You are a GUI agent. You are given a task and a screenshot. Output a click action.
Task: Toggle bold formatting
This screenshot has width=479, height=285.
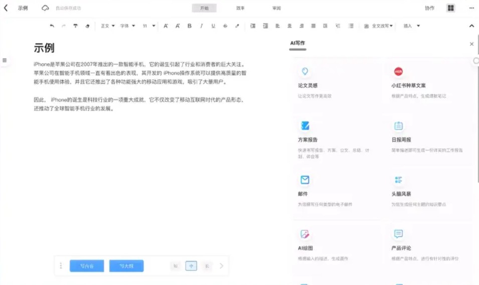tap(190, 26)
